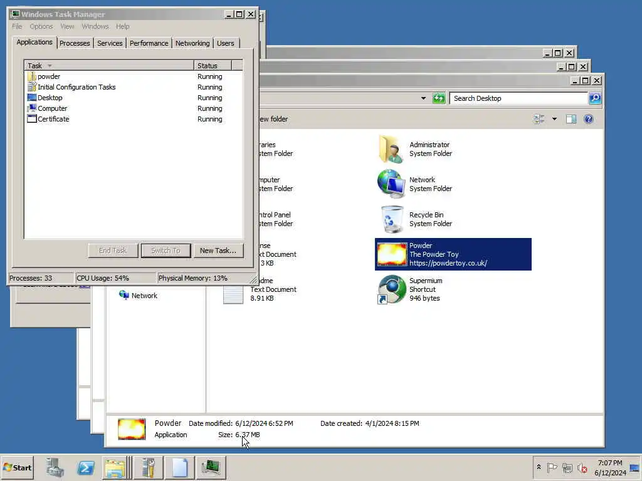Select the Network system folder icon
The image size is (642, 481).
point(391,184)
